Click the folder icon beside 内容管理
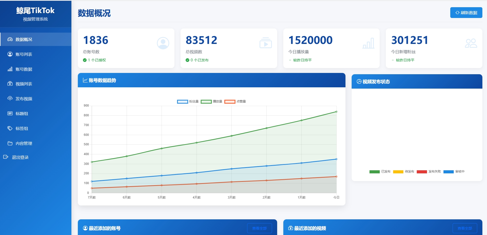The image size is (487, 235). (10, 143)
